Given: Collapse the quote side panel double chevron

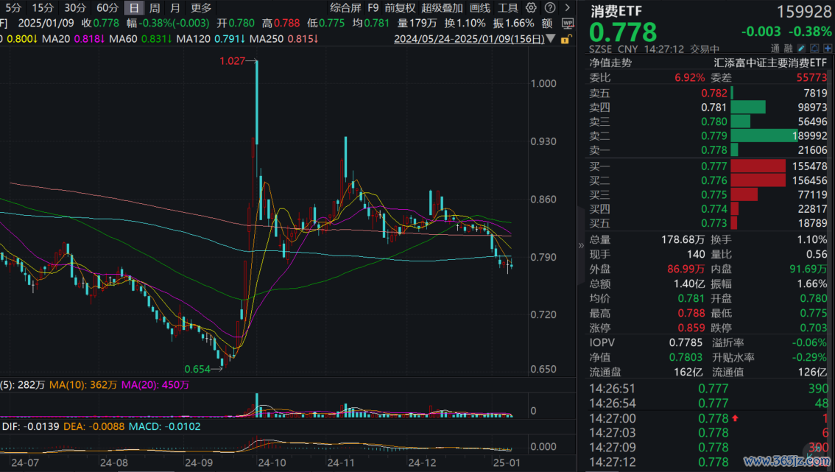Looking at the screenshot, I should (x=579, y=246).
